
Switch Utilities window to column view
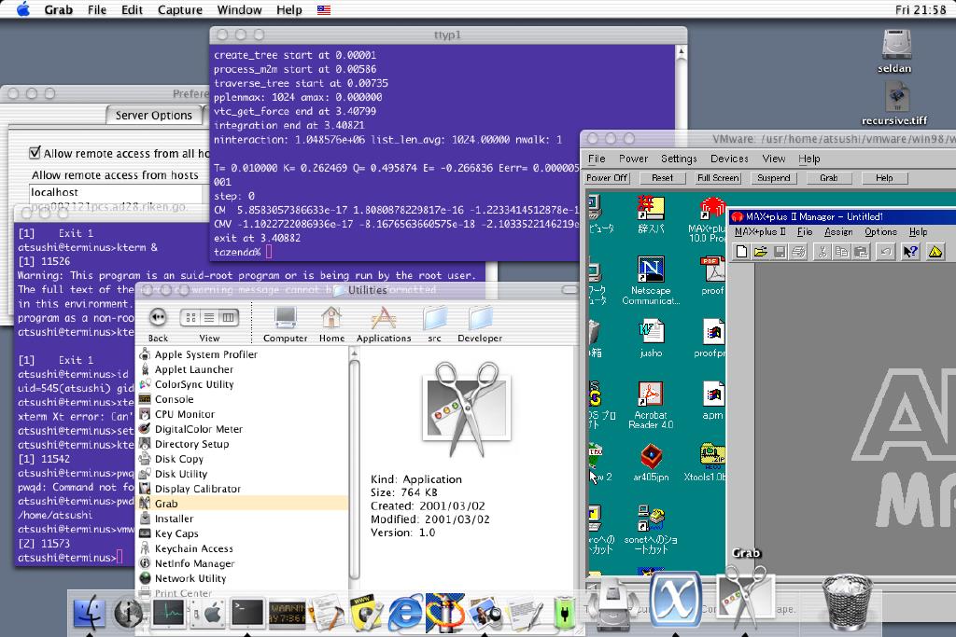(228, 317)
